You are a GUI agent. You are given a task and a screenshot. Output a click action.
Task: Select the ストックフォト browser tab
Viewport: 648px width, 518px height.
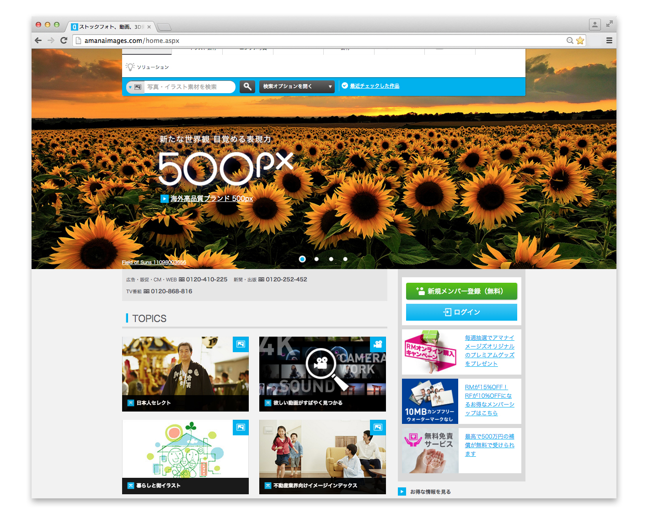coord(112,27)
